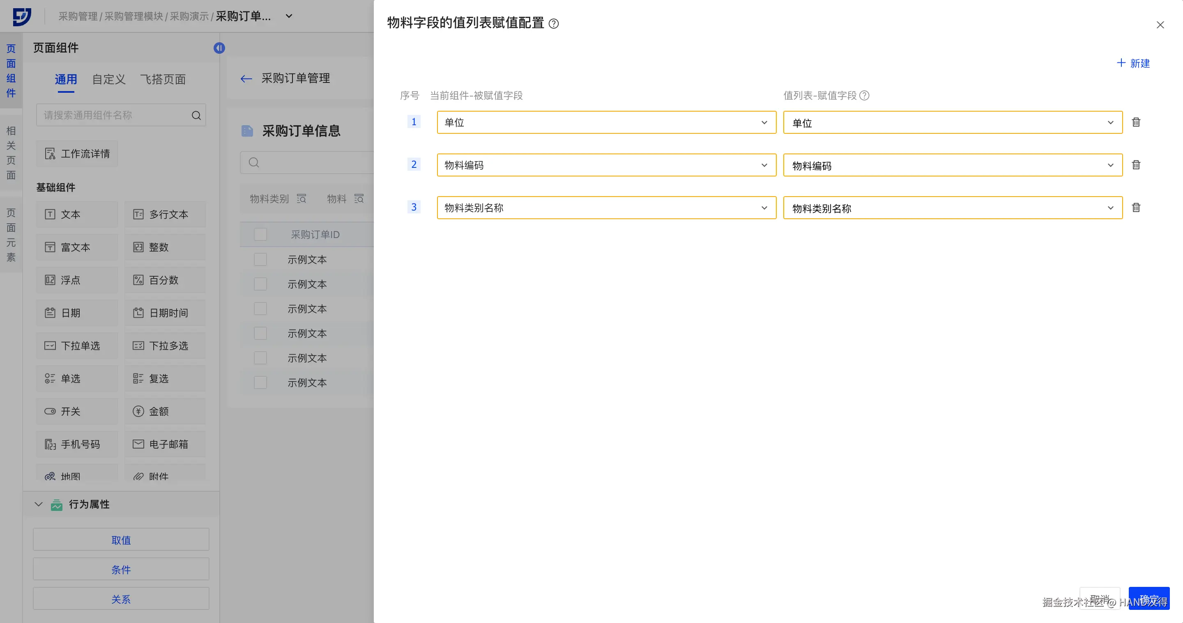1183x623 pixels.
Task: Check the first 示例文本 row checkbox
Action: click(260, 259)
